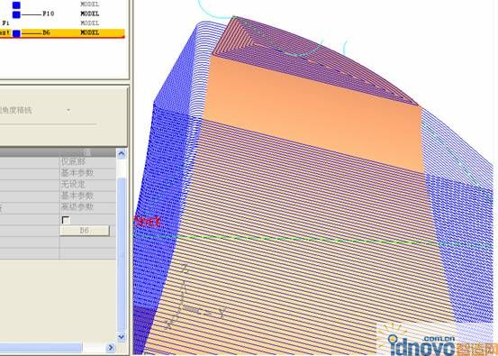This screenshot has height=356, width=498.
Task: Toggle the empty checkbox in the parameter table
Action: [66, 220]
